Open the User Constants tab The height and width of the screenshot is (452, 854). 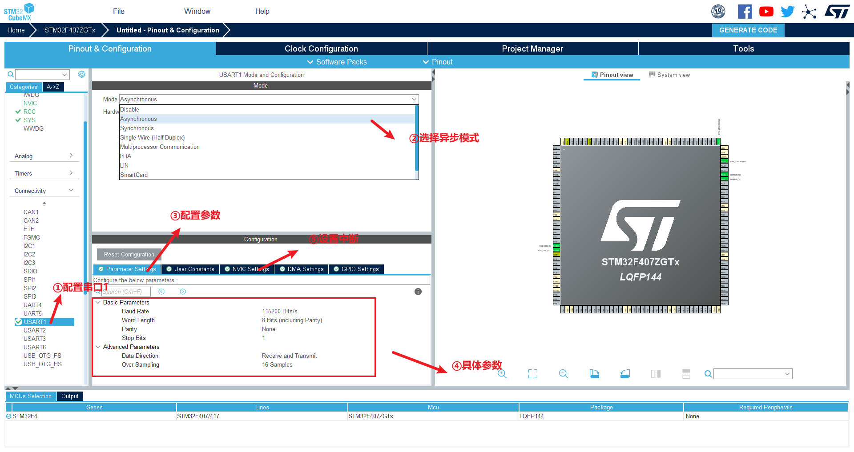[x=190, y=269]
